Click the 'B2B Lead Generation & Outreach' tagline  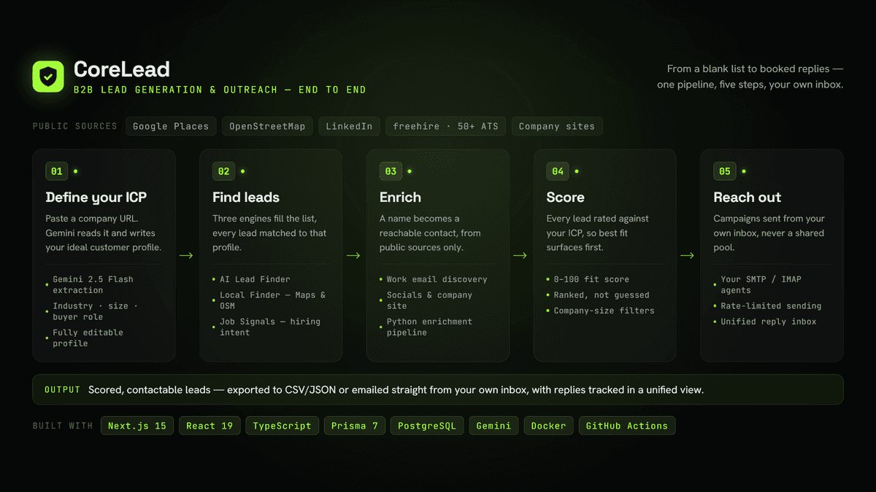point(220,90)
